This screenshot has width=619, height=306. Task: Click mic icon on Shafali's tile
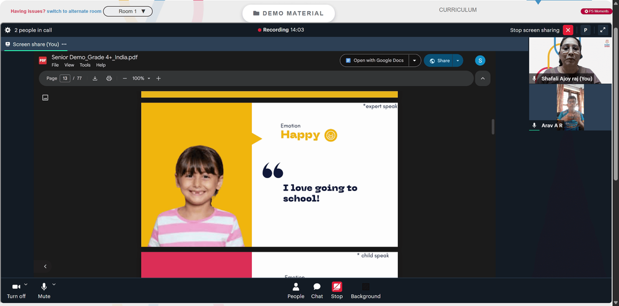coord(534,79)
